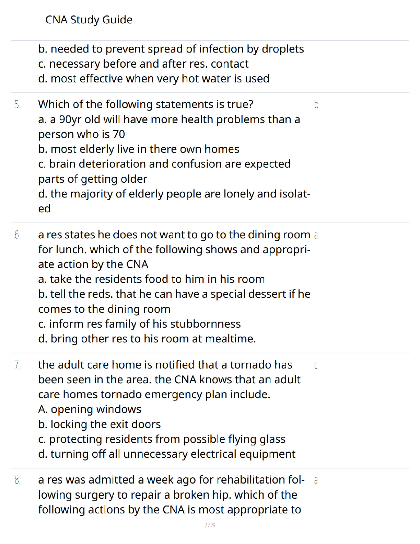Select question number 8 marker

coord(17,480)
